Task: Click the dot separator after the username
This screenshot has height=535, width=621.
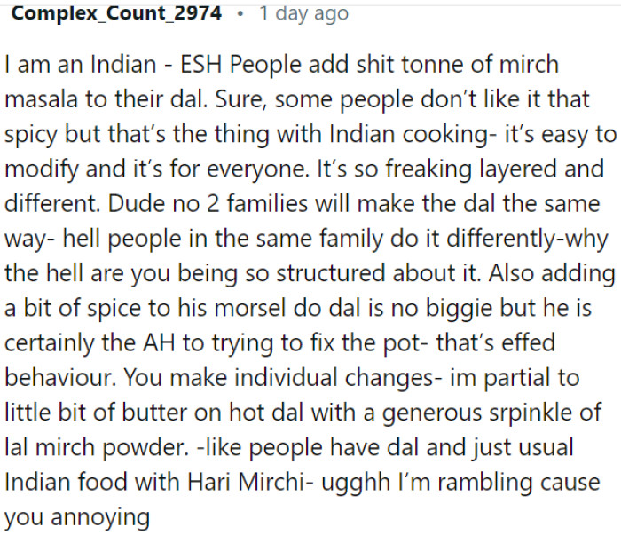Action: coord(242,14)
